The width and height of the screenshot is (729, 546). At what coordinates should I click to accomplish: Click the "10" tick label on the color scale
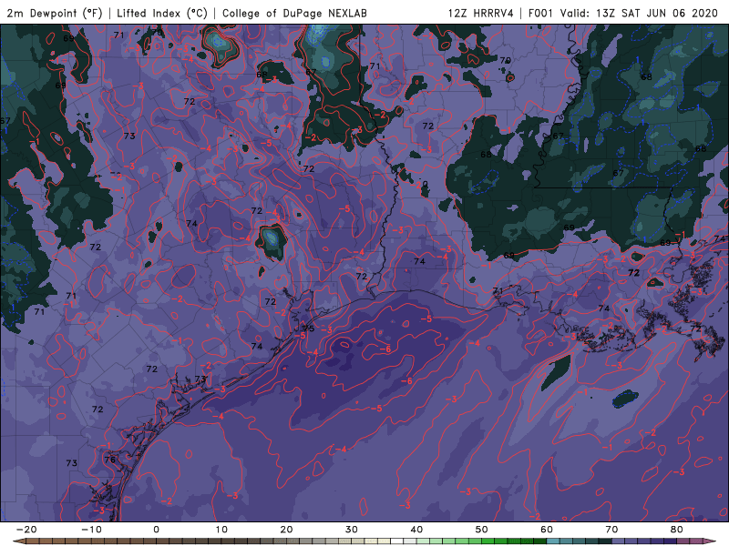(221, 530)
